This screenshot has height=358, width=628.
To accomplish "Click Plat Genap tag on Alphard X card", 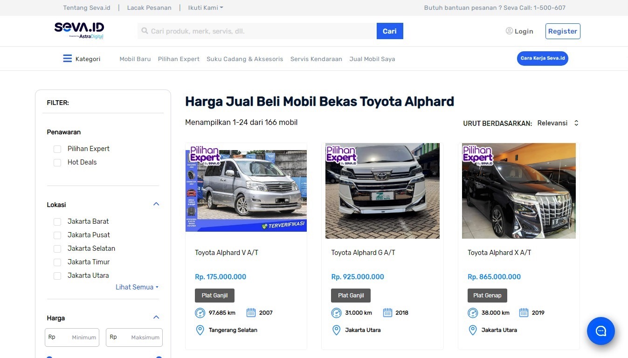I will 487,296.
